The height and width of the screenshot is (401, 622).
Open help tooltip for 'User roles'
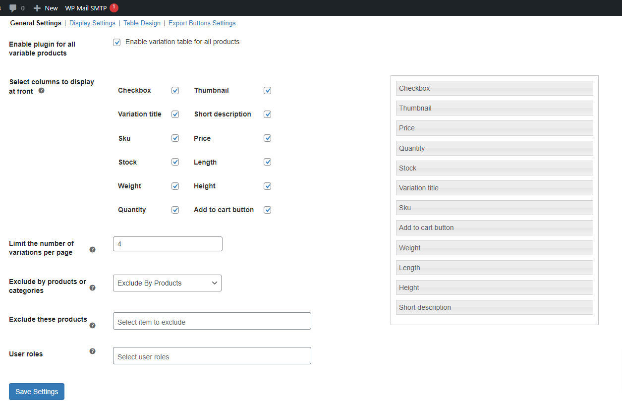[93, 351]
